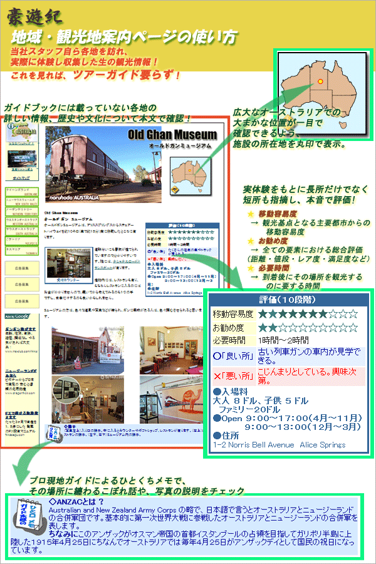
Task: Open the FX ad link at sidebar bottom
Action: click(x=21, y=415)
